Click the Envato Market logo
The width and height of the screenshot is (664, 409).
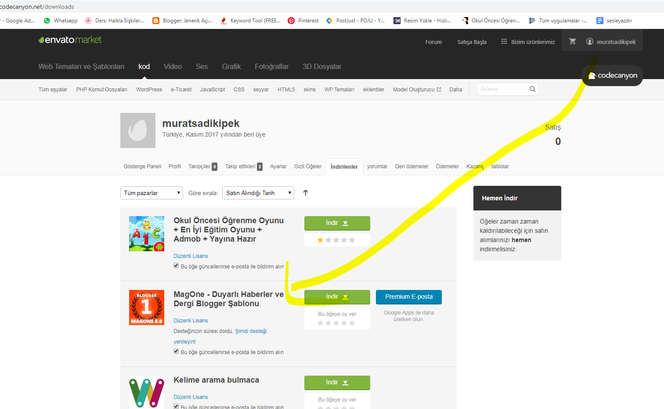click(x=70, y=40)
